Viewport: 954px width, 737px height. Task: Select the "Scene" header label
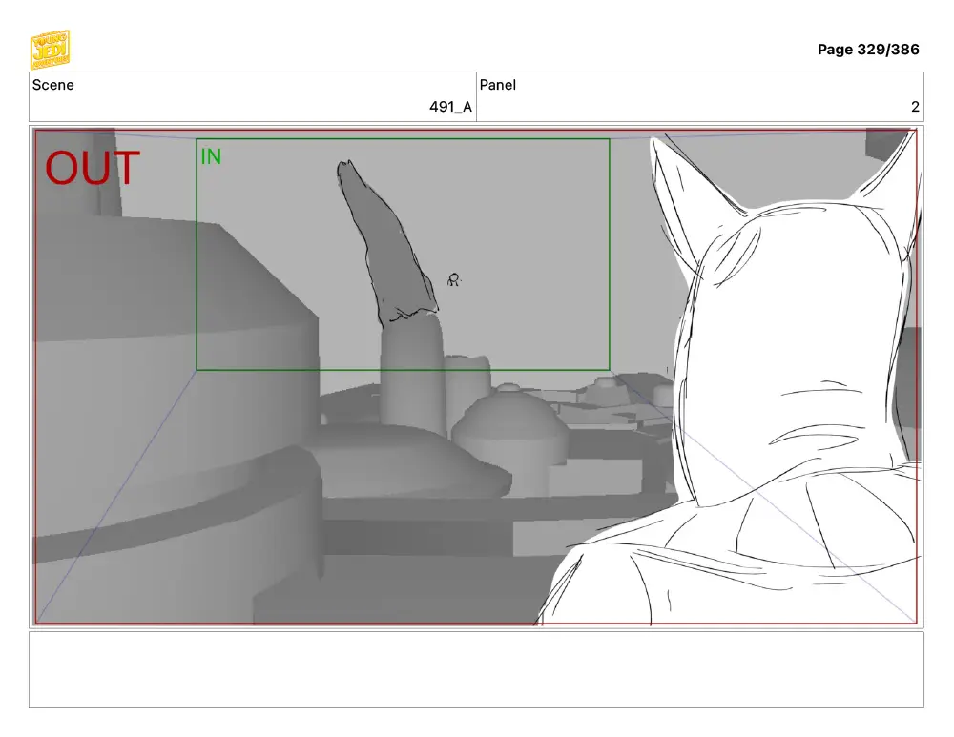[x=52, y=85]
